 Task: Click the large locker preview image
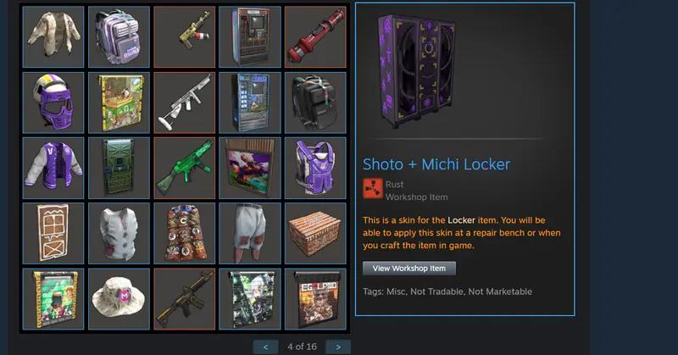(417, 71)
